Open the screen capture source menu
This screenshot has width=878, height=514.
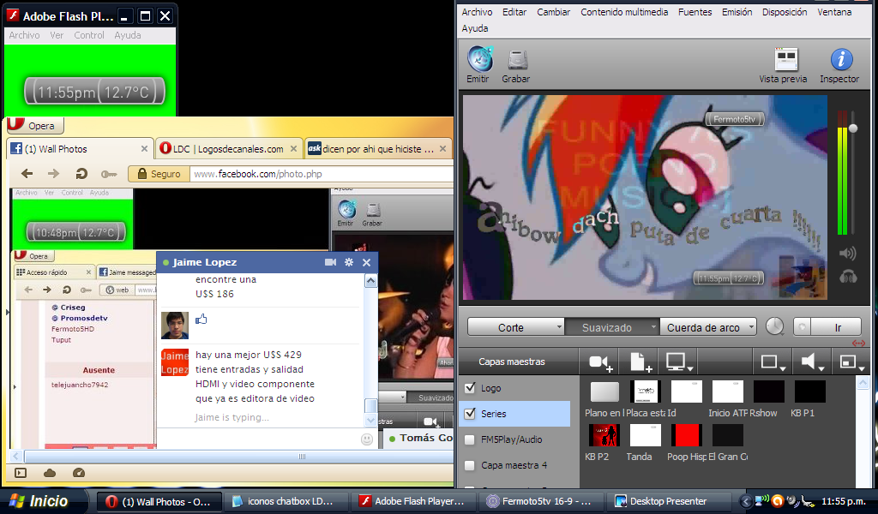679,362
